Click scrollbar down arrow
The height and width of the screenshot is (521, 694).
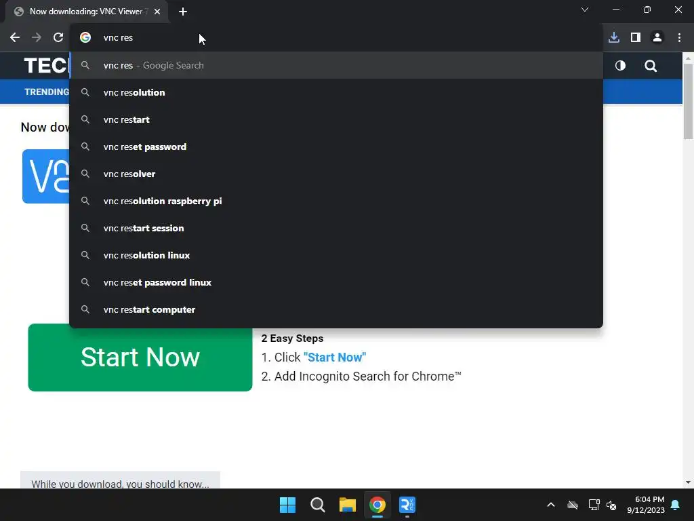[688, 482]
